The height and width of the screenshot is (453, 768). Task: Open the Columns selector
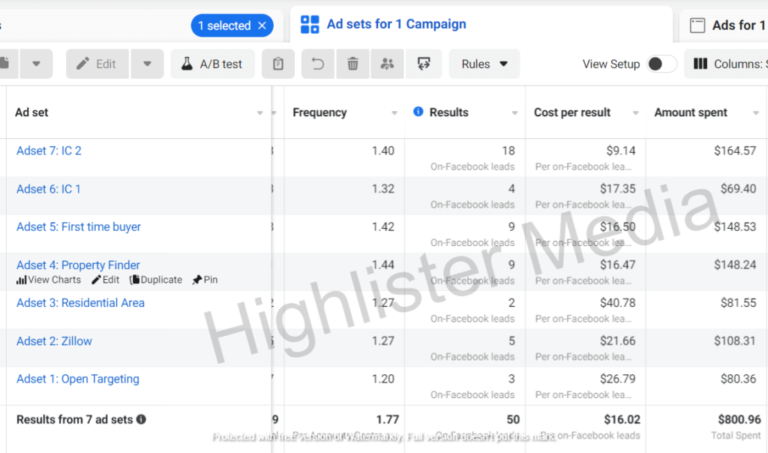[x=727, y=64]
